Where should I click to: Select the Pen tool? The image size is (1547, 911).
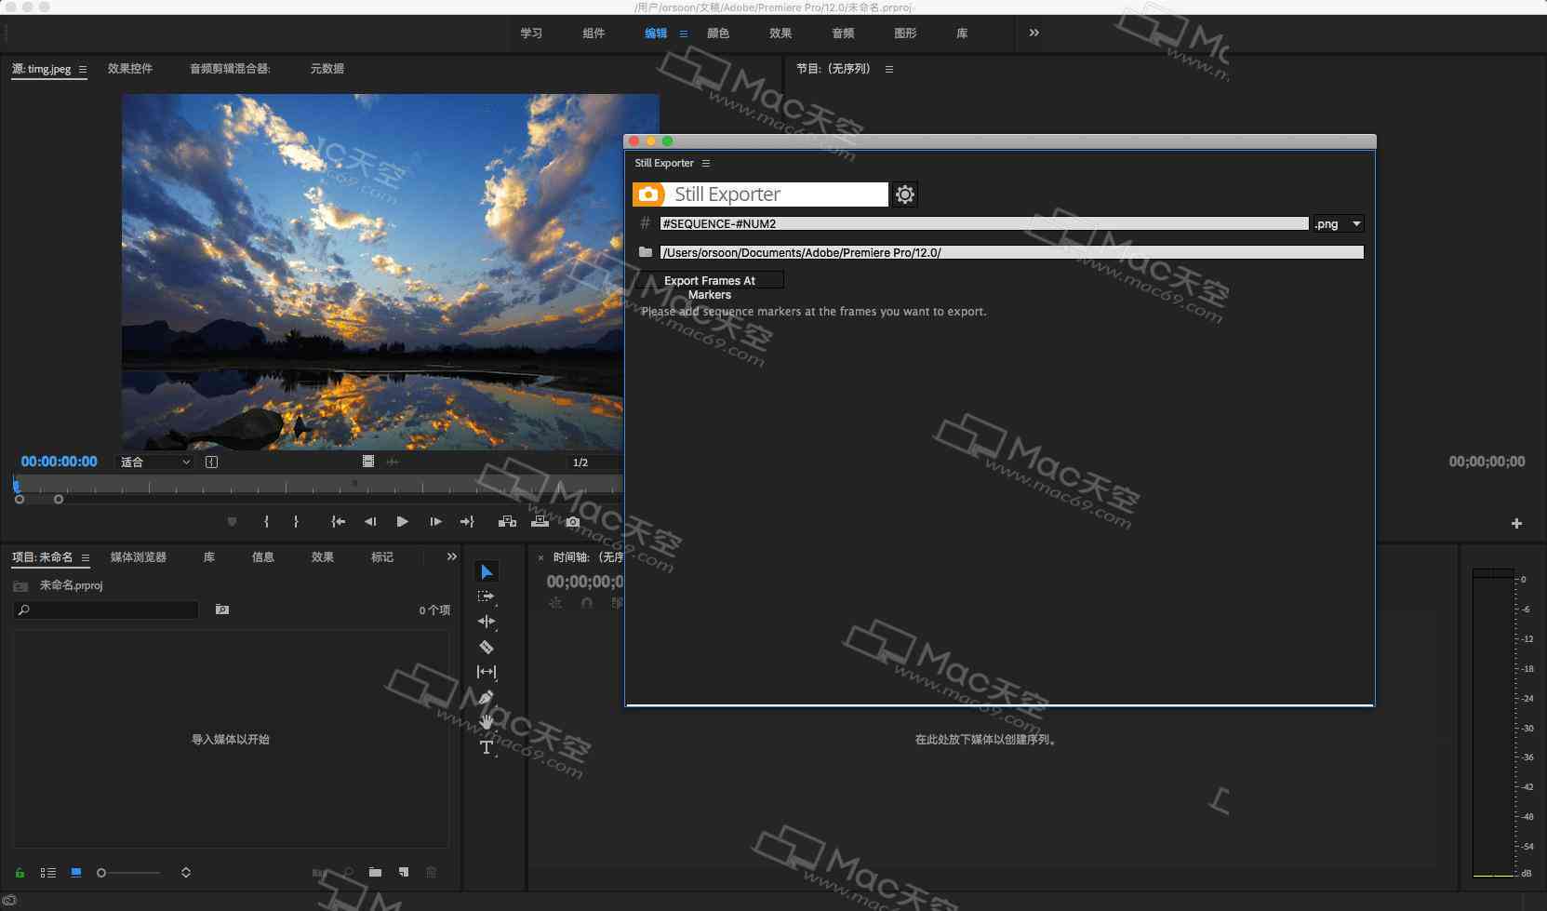[486, 697]
